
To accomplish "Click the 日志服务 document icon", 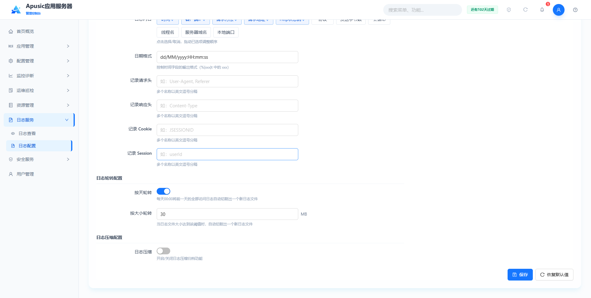I will [11, 120].
